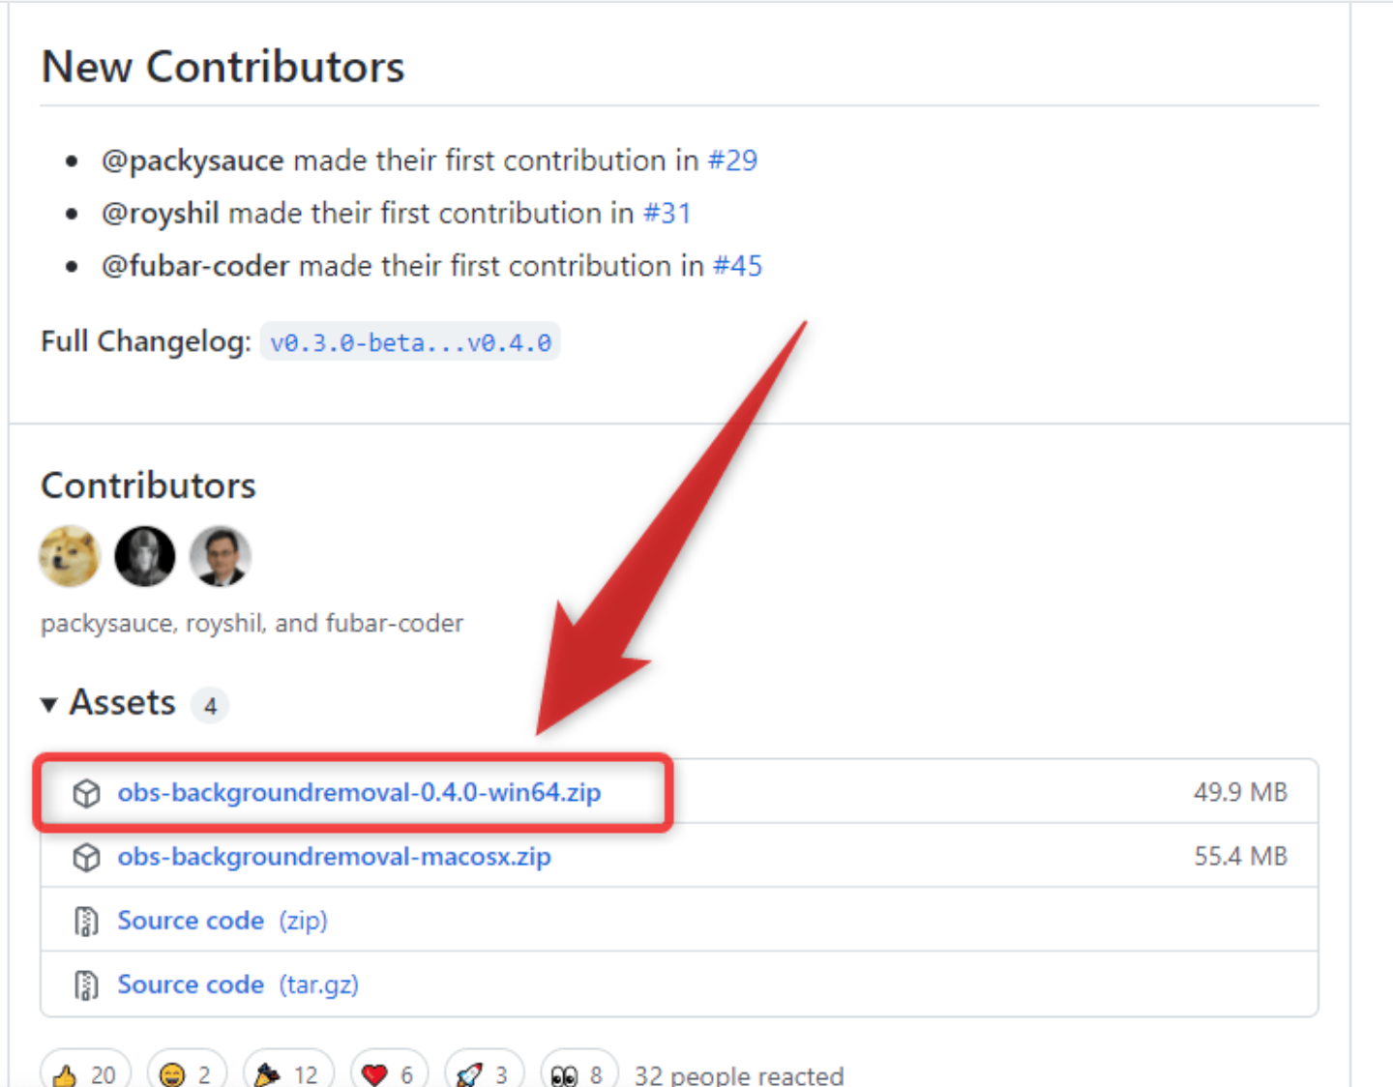
Task: Open pull request #31 link
Action: [667, 213]
